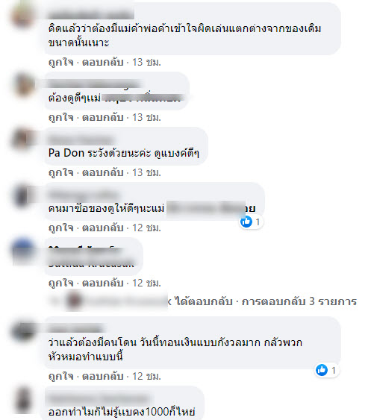The height and width of the screenshot is (420, 371).
Task: Click the like reaction icon on the คนมาซื้อของ comment
Action: (x=246, y=222)
